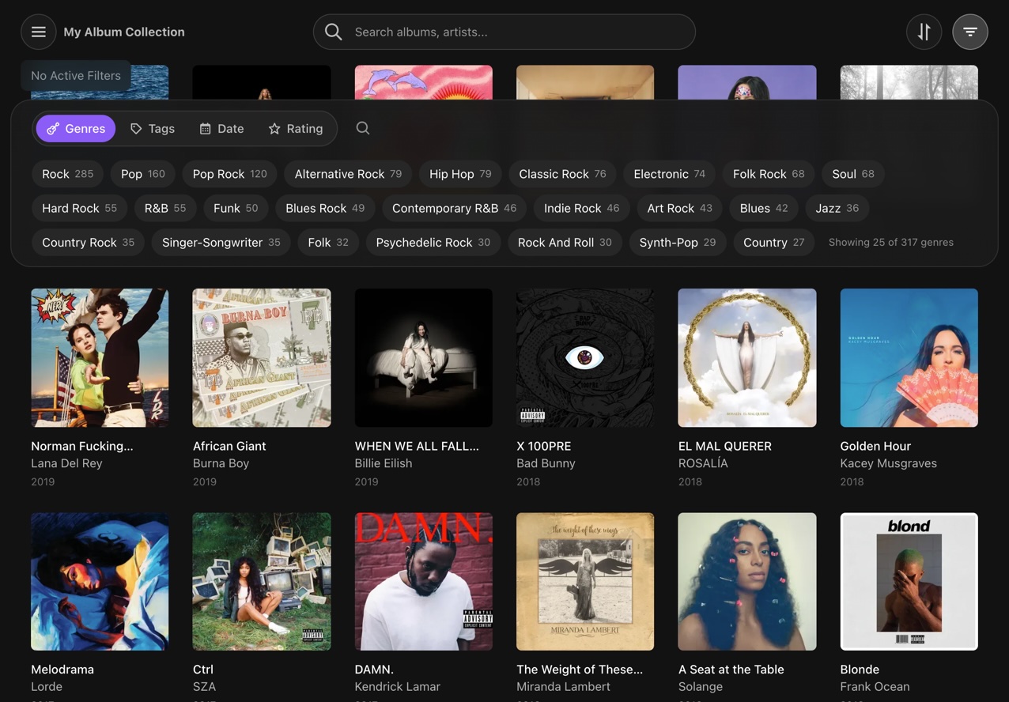
Task: Toggle the Synth-Pop genre filter
Action: [x=677, y=243]
